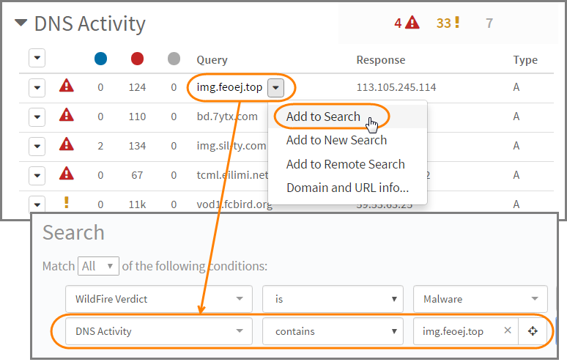This screenshot has width=567, height=362.
Task: Open row menu for tcml.eilimi.net entry
Action: (37, 174)
